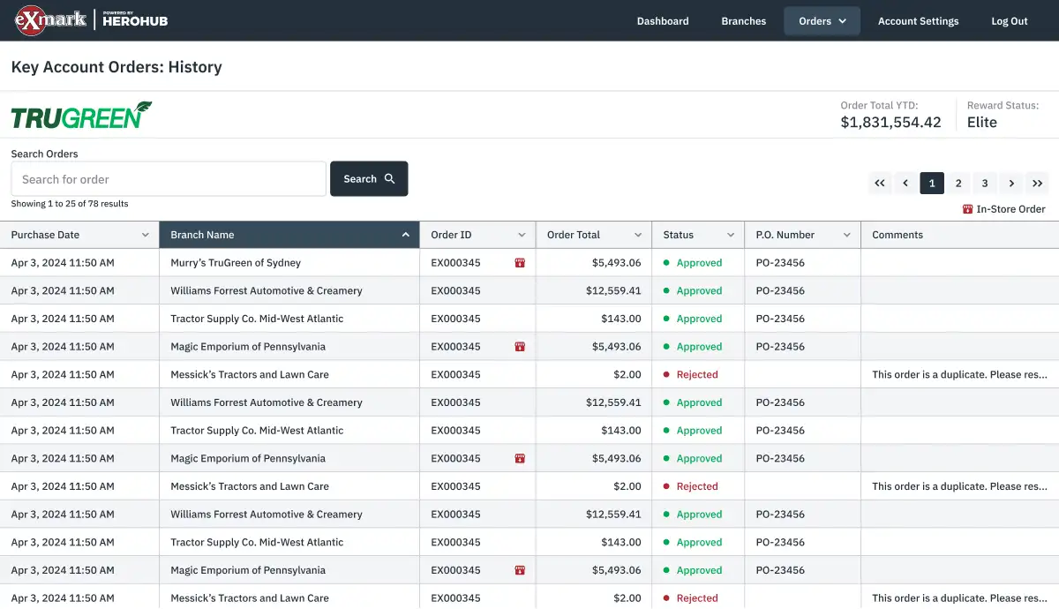Click in-store icon on Murry's TruGreen row
Viewport: 1059px width, 609px height.
point(520,263)
